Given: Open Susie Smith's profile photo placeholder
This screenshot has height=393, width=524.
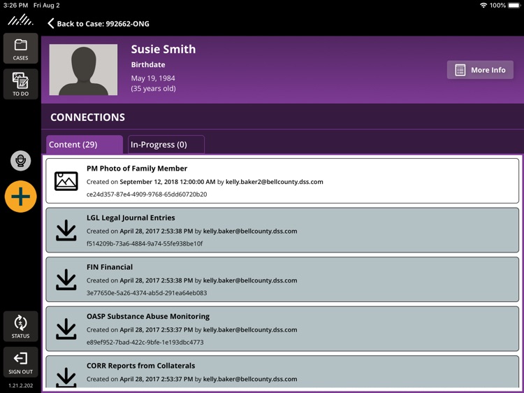Looking at the screenshot, I should coord(83,69).
